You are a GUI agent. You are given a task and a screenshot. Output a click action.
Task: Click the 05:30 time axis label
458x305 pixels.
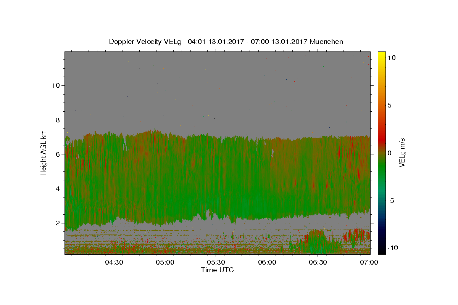pyautogui.click(x=216, y=262)
